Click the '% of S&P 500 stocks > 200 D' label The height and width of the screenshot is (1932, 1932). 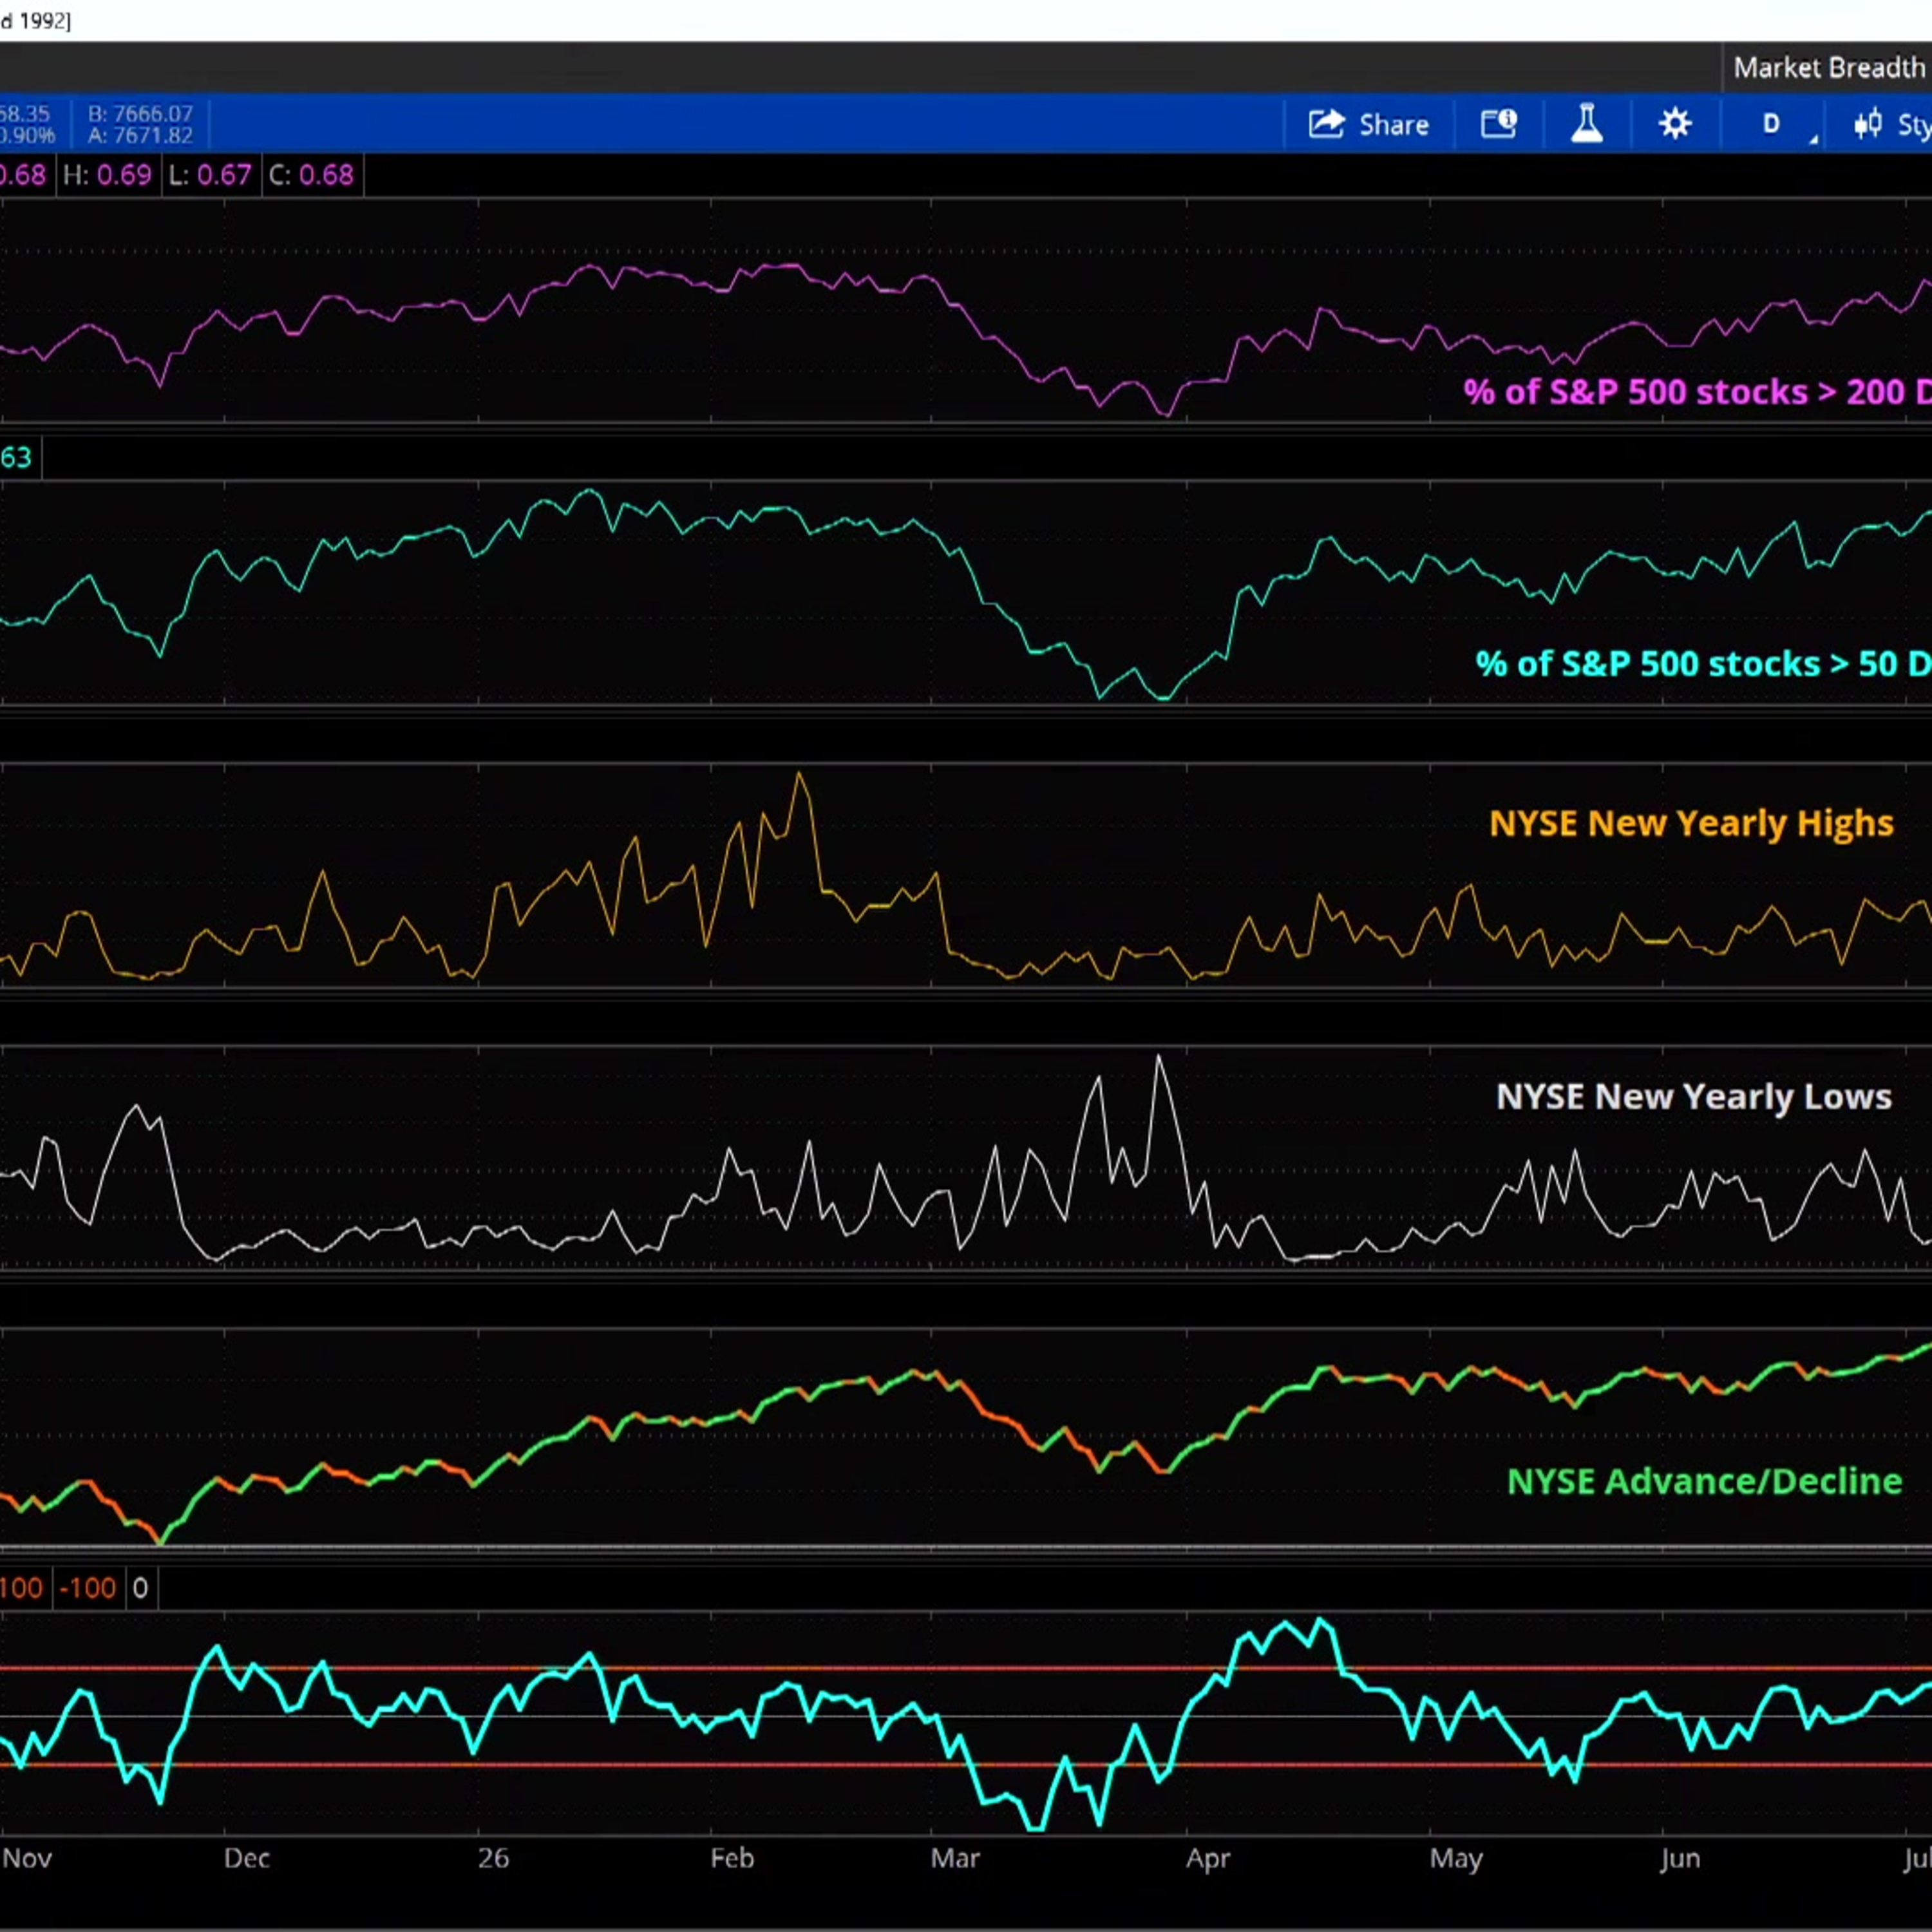(x=1697, y=392)
